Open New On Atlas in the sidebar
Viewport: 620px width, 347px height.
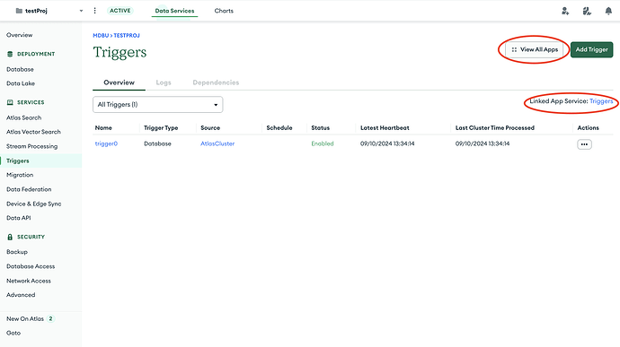pos(25,319)
